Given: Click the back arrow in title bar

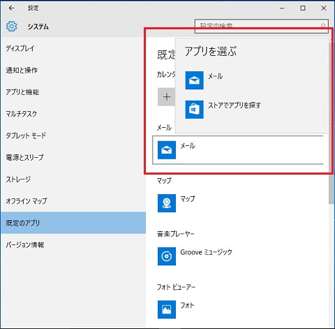Looking at the screenshot, I should click(x=11, y=8).
